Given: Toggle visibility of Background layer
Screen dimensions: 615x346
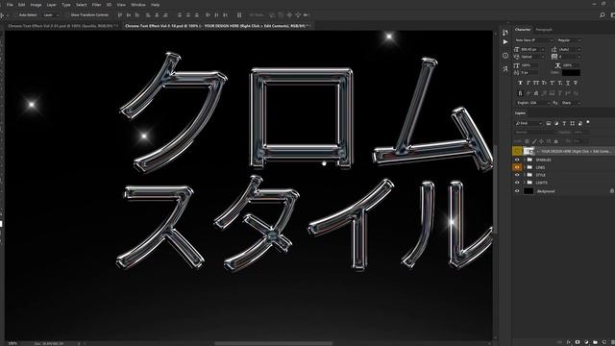Looking at the screenshot, I should pyautogui.click(x=517, y=191).
